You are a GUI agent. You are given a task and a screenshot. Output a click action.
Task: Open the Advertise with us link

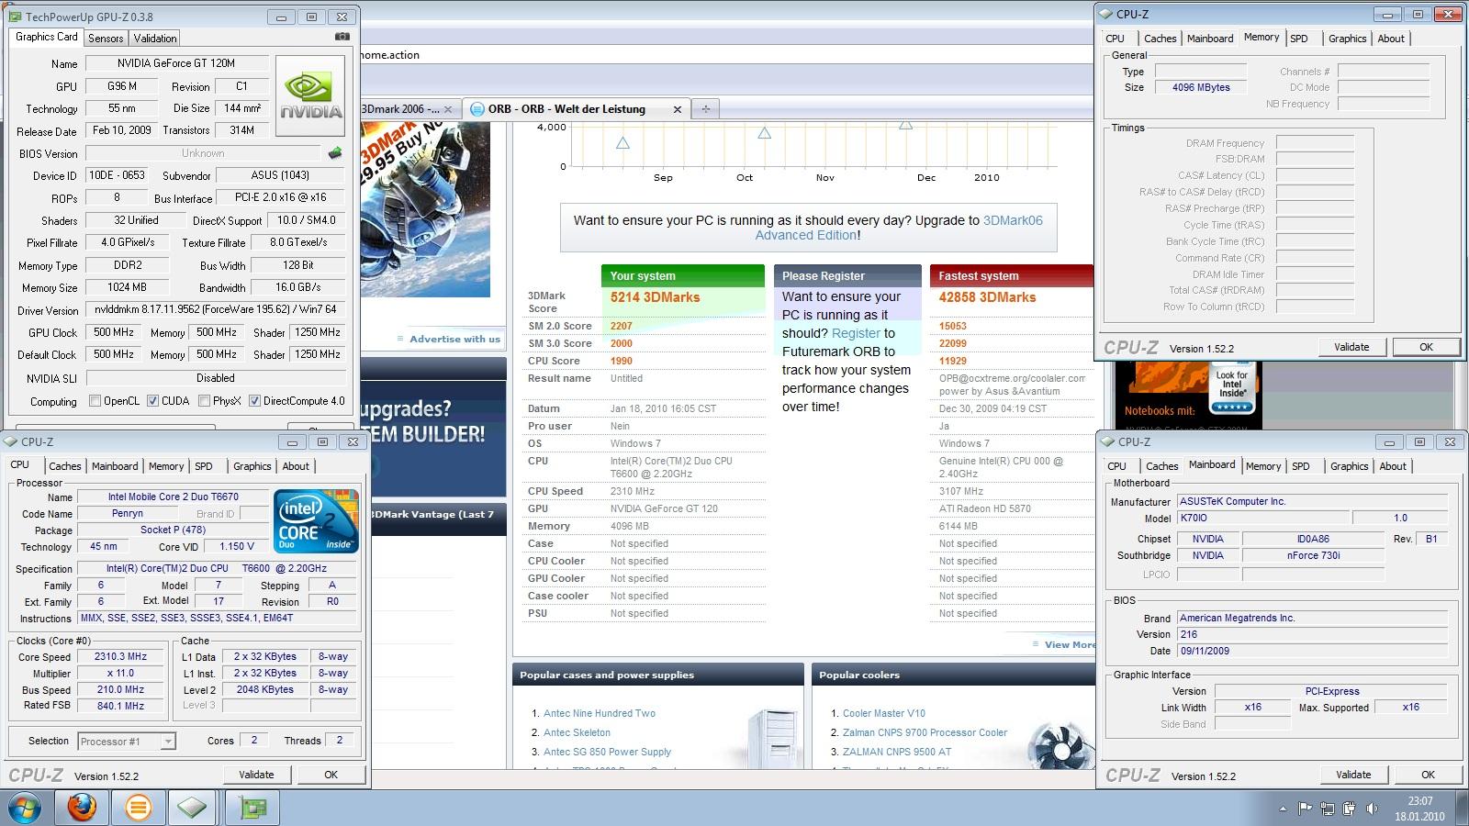[x=454, y=339]
